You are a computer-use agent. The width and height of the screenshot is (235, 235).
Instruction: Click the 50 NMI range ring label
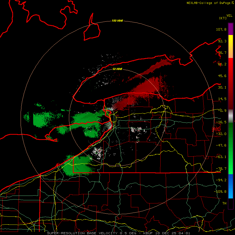coord(117,69)
